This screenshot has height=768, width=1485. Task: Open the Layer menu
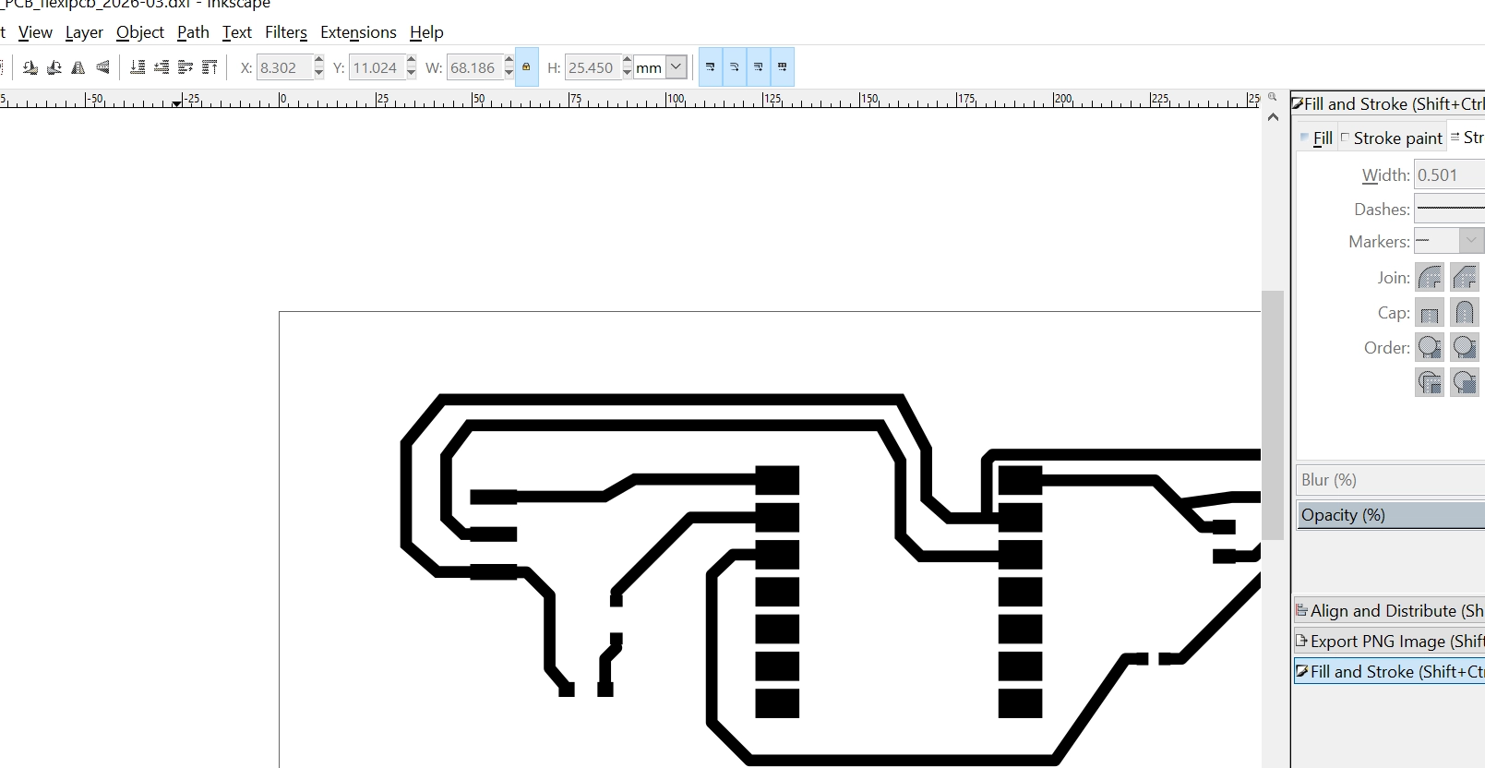84,32
